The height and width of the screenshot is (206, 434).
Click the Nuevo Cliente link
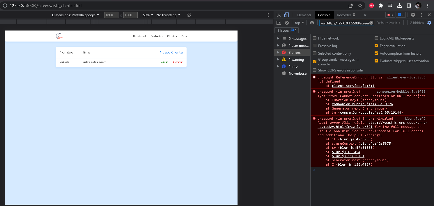click(171, 52)
